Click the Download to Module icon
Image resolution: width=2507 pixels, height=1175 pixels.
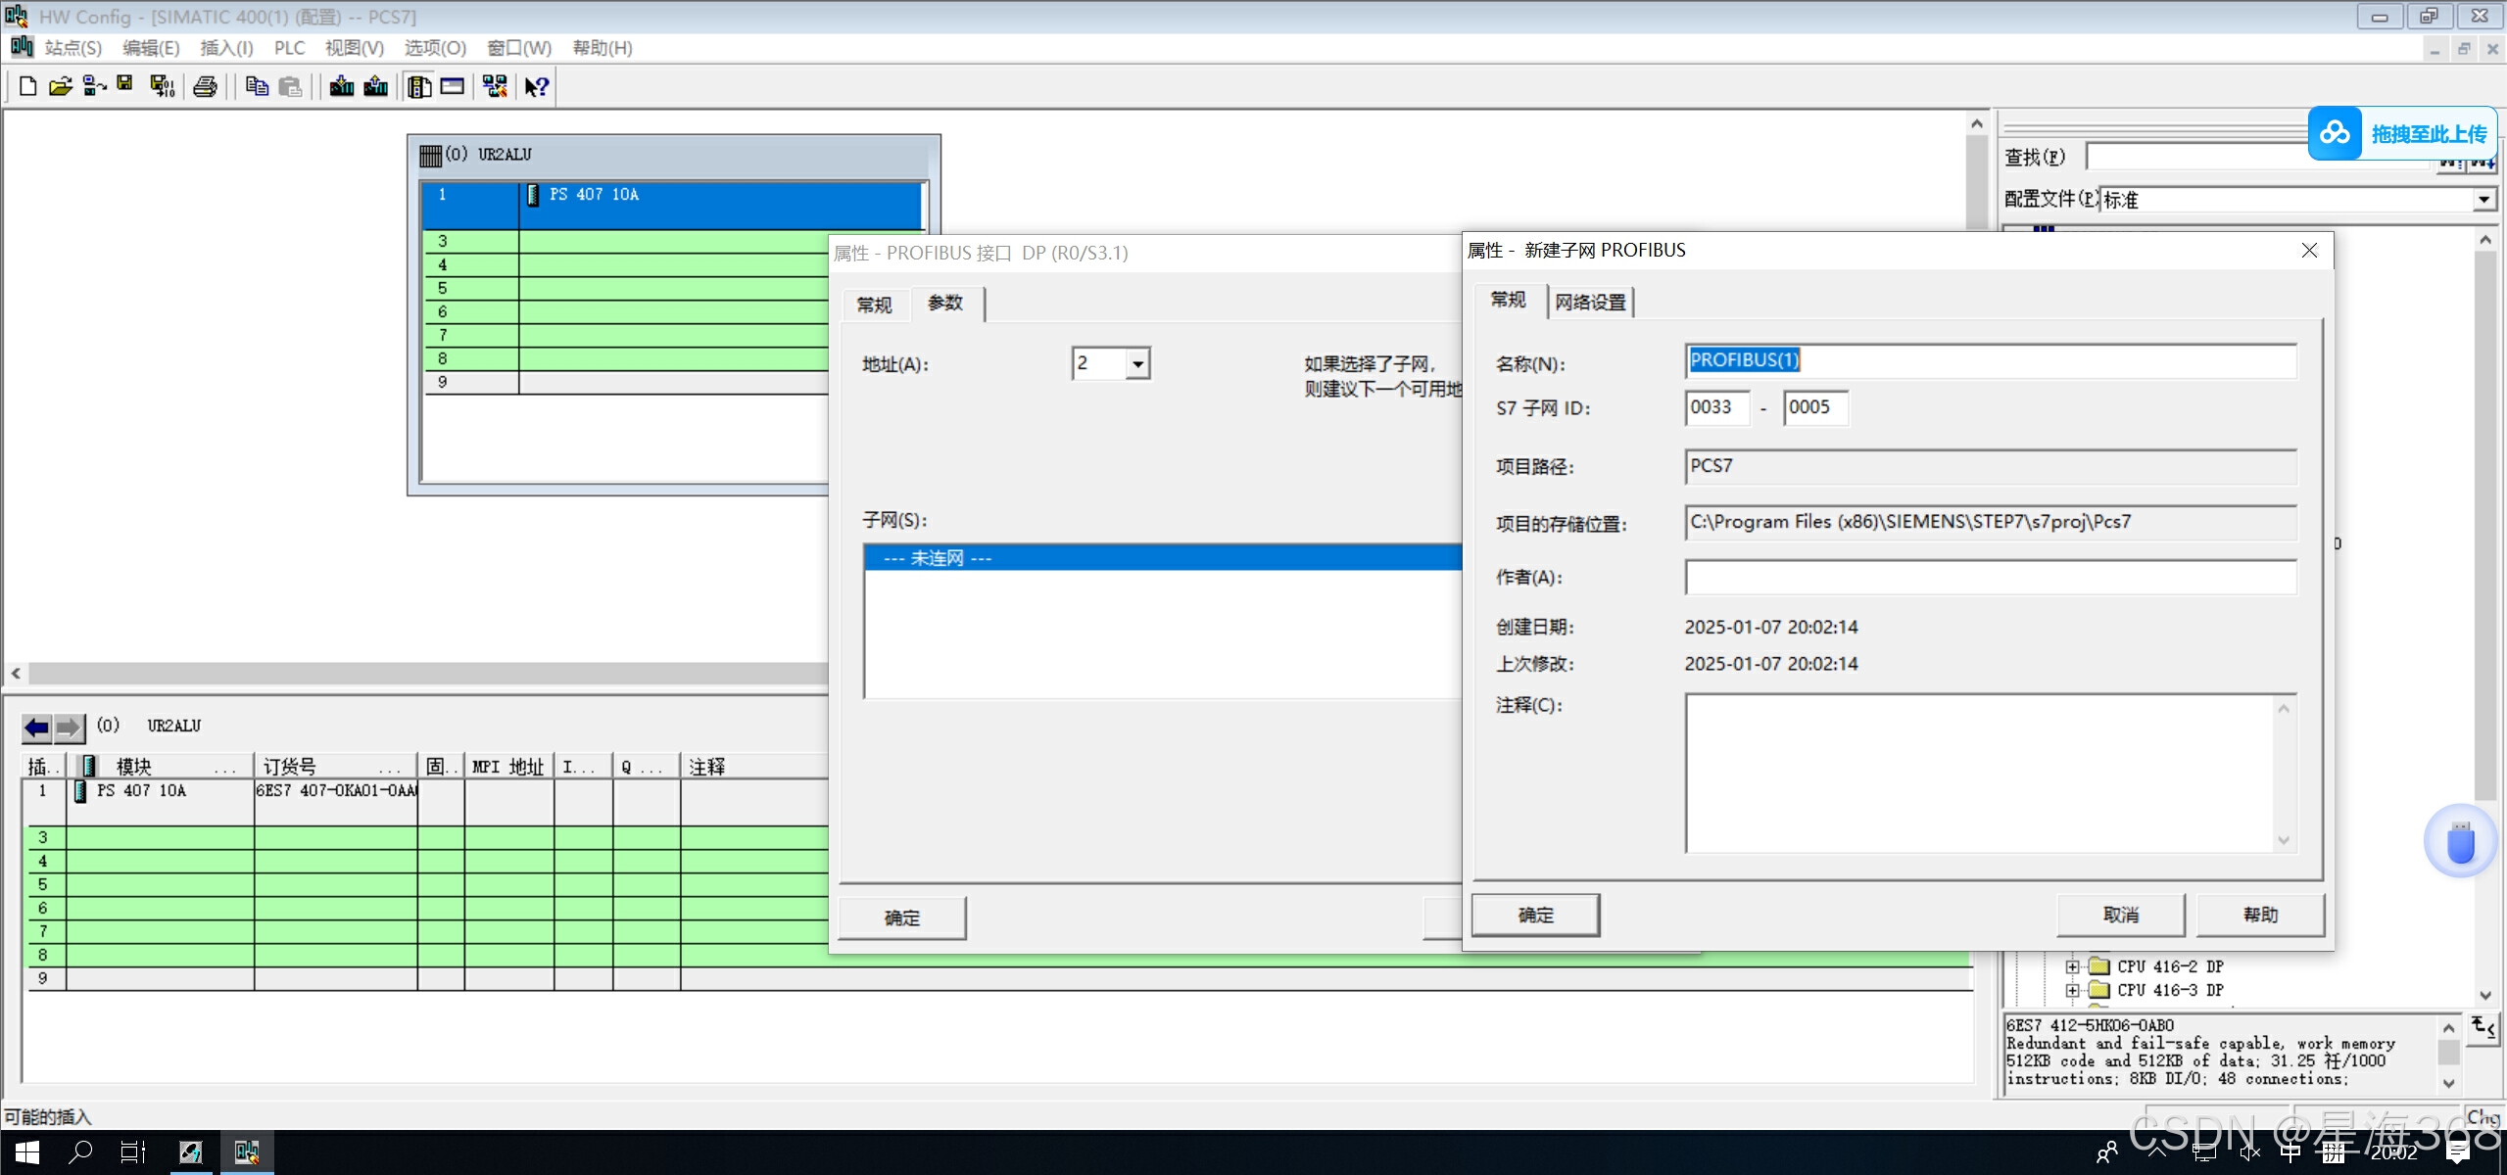(341, 86)
